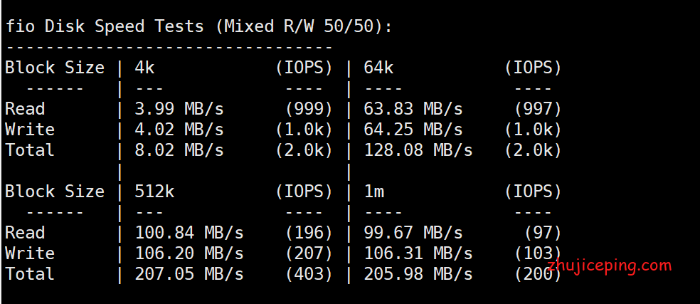
Task: Click the fio Disk Speed Tests heading
Action: point(198,27)
